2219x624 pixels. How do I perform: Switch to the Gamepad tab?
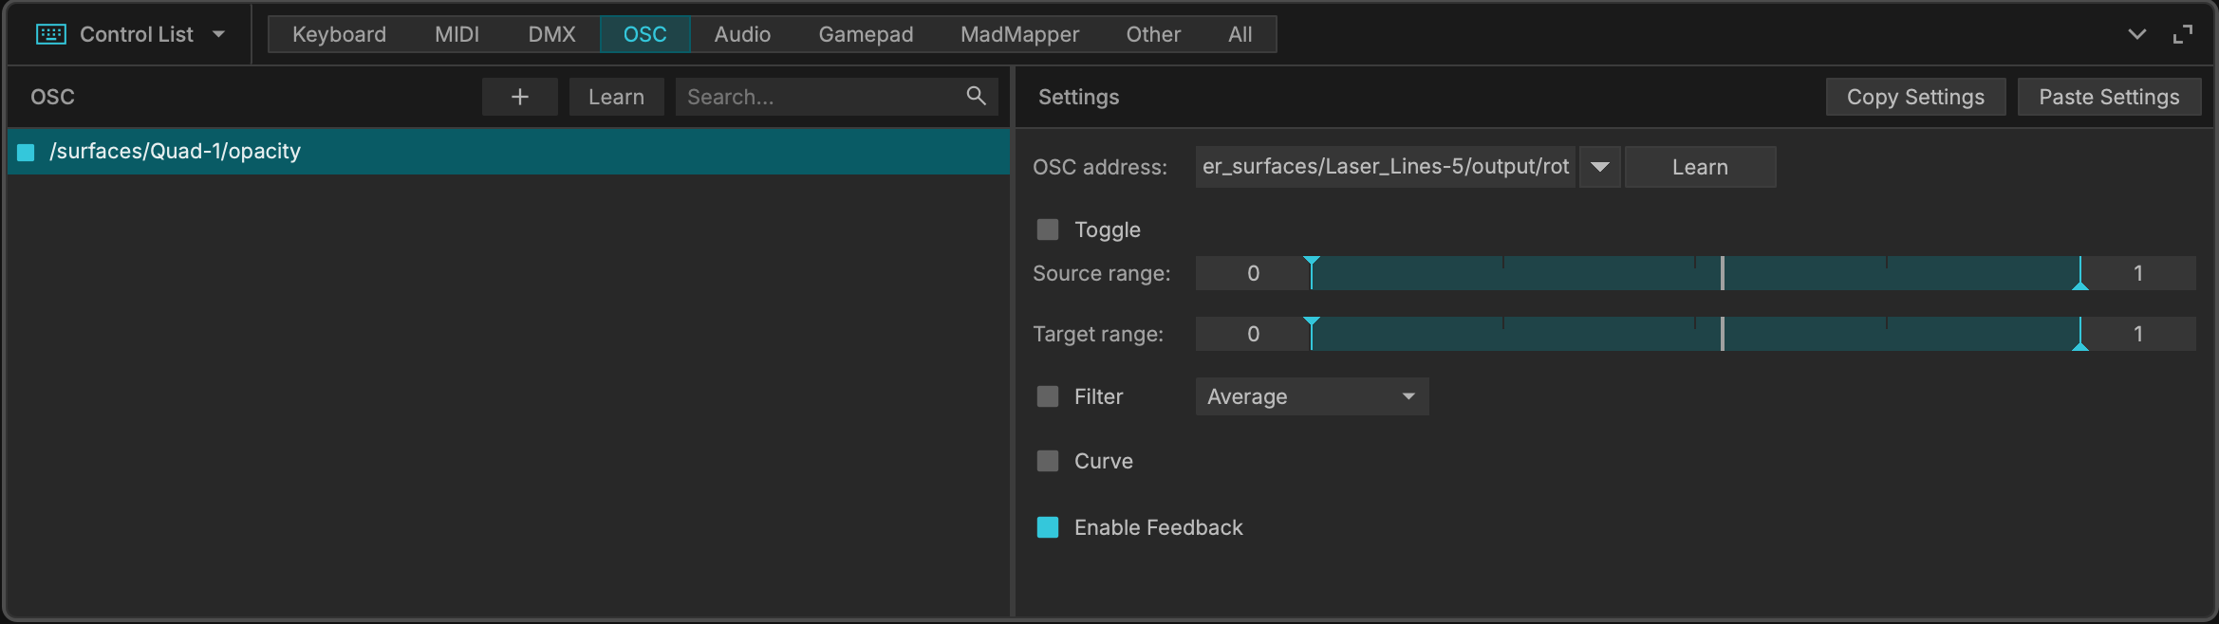(866, 35)
